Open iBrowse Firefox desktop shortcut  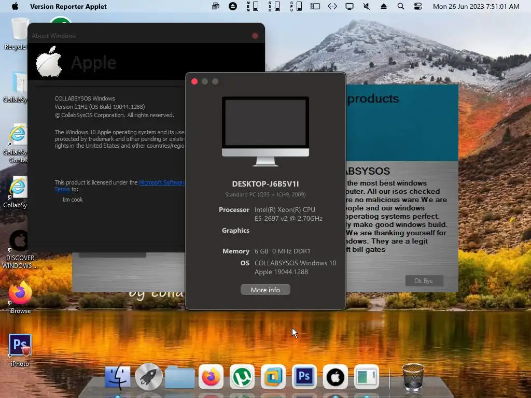[20, 298]
